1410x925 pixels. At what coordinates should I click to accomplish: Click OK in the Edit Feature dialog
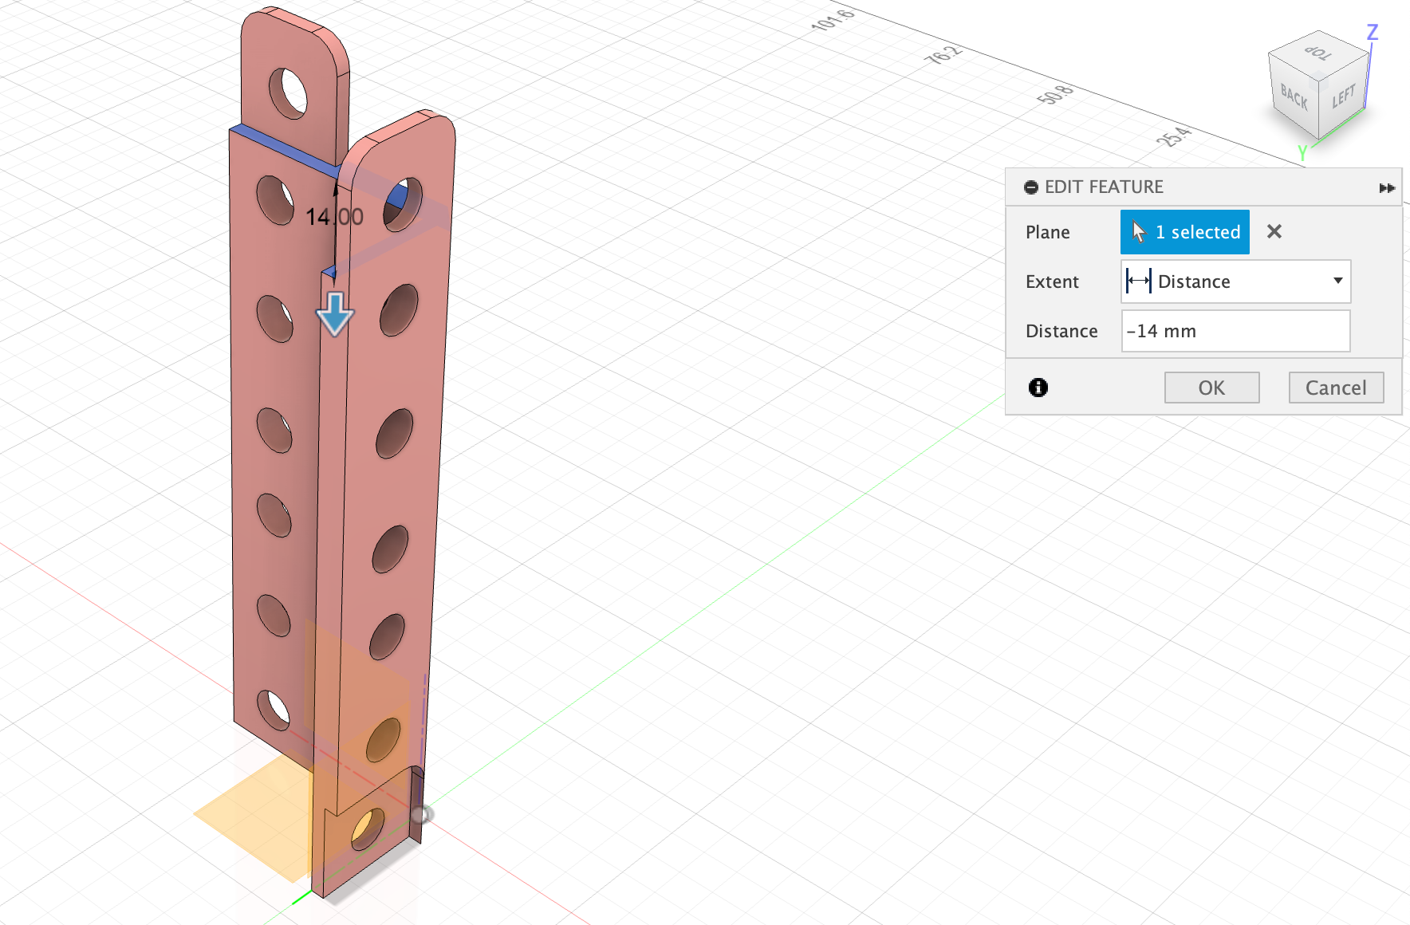(x=1211, y=388)
